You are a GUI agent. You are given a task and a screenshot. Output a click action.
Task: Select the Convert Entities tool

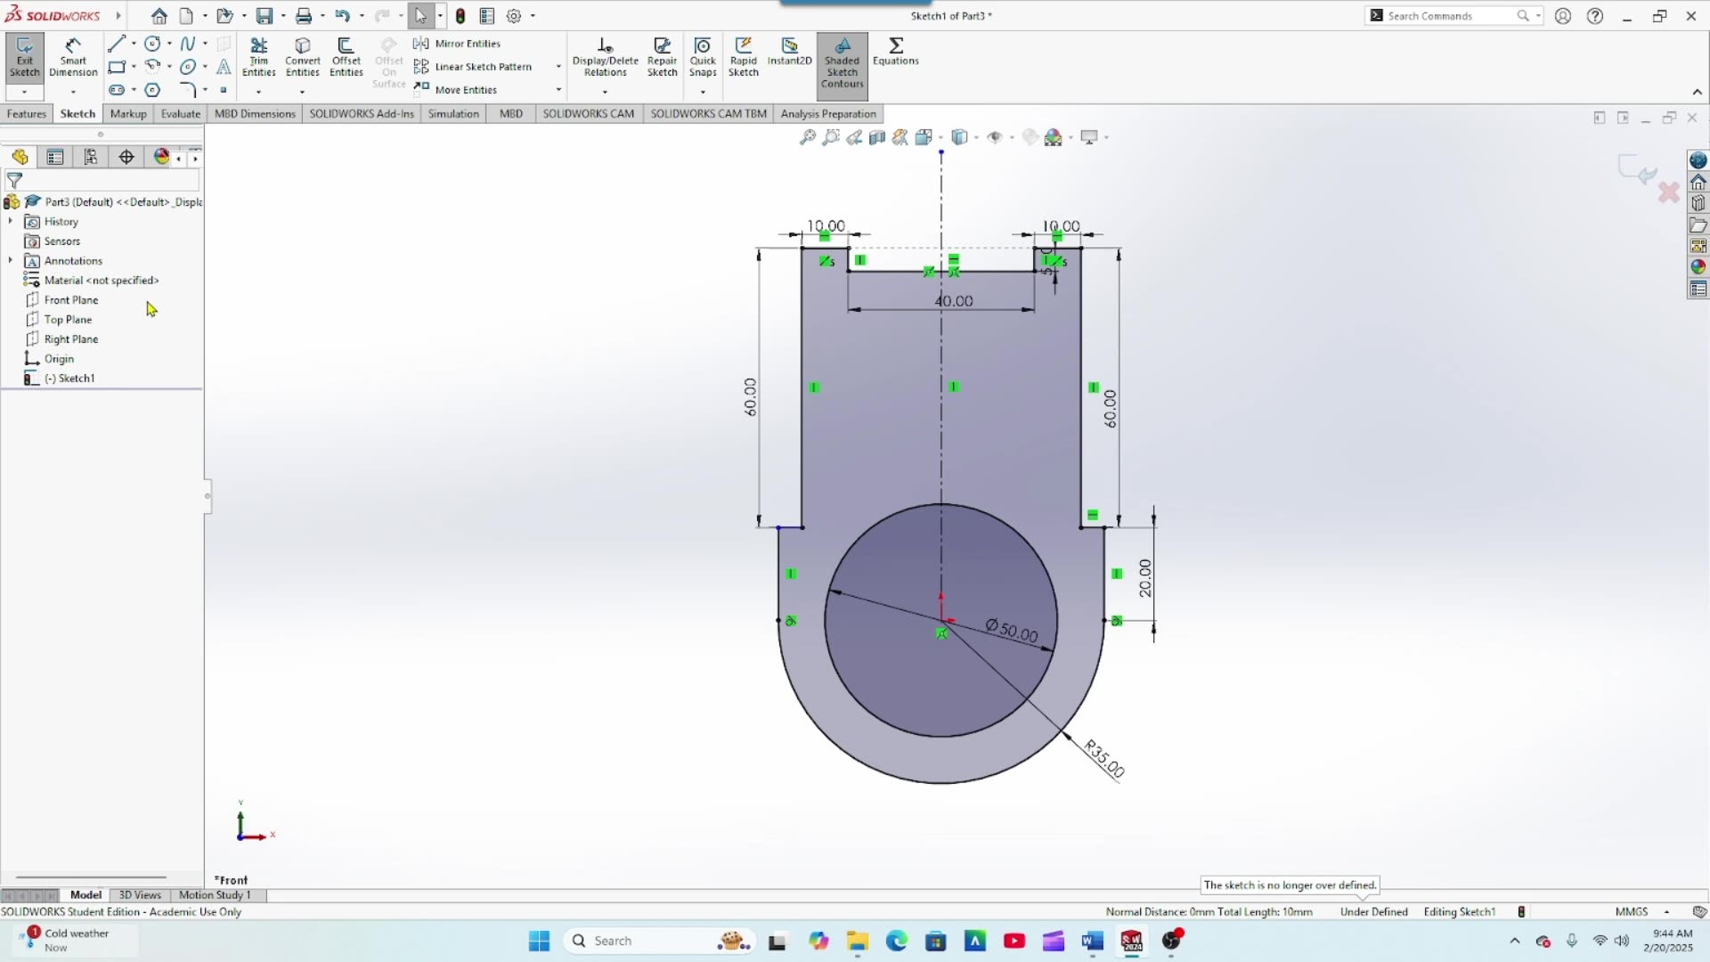click(x=302, y=55)
